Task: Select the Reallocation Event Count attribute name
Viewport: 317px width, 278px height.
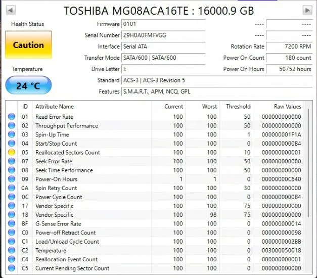Action: 67,259
